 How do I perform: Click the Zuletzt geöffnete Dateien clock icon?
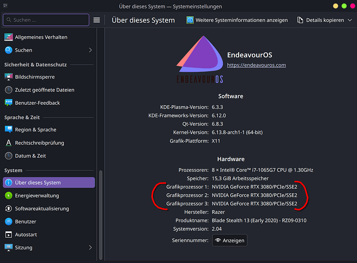[8, 90]
